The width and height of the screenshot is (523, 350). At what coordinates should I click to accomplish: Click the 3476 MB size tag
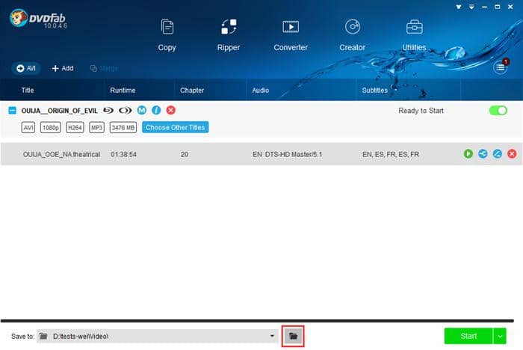[123, 127]
